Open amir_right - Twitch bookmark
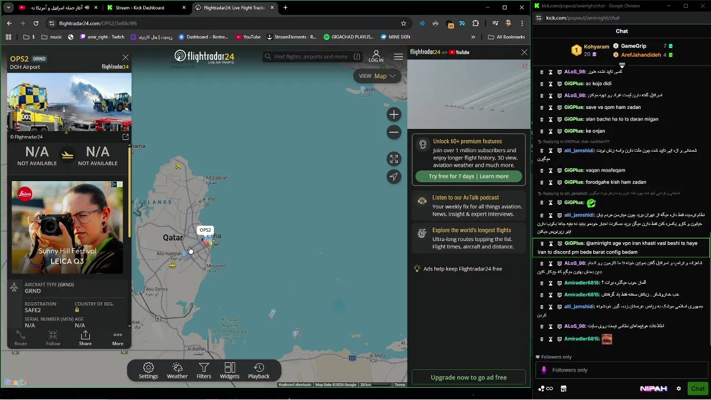The width and height of the screenshot is (711, 400). 102,37
